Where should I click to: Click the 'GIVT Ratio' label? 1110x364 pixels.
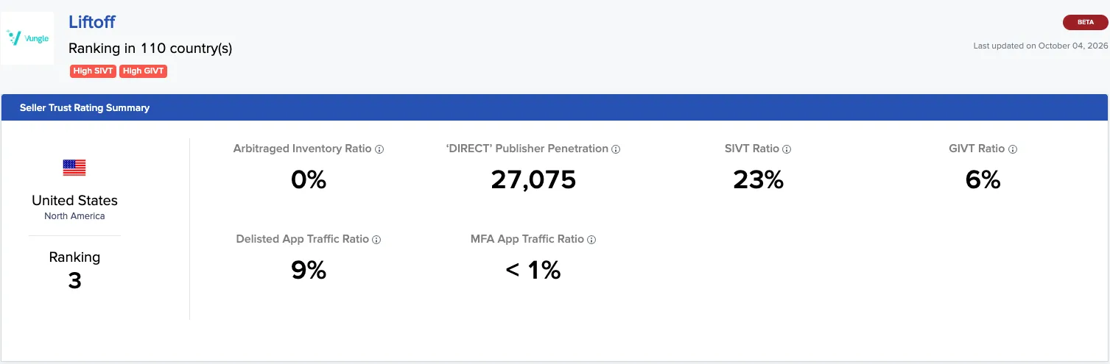977,149
